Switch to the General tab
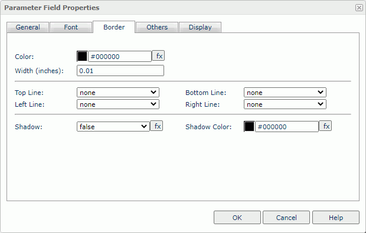Viewport: 366px width, 233px height. tap(28, 27)
